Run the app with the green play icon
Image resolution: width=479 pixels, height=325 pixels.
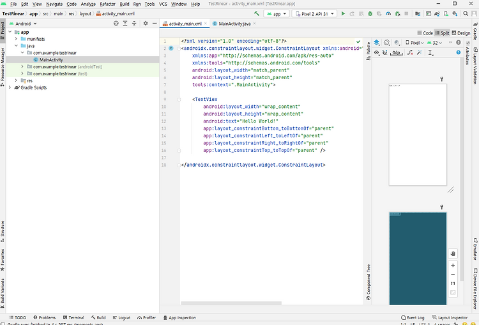(343, 14)
